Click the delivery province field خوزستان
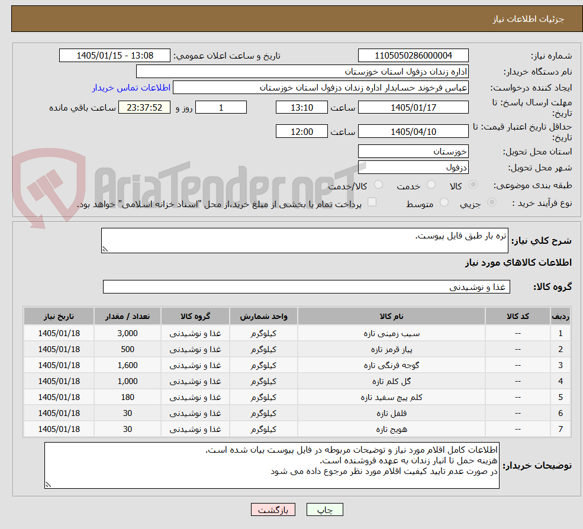Screen dimensions: 583x529 tap(413, 151)
